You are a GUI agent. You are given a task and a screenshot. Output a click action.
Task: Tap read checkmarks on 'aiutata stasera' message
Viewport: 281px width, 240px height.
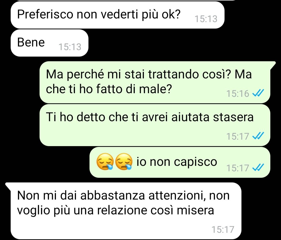pos(258,136)
